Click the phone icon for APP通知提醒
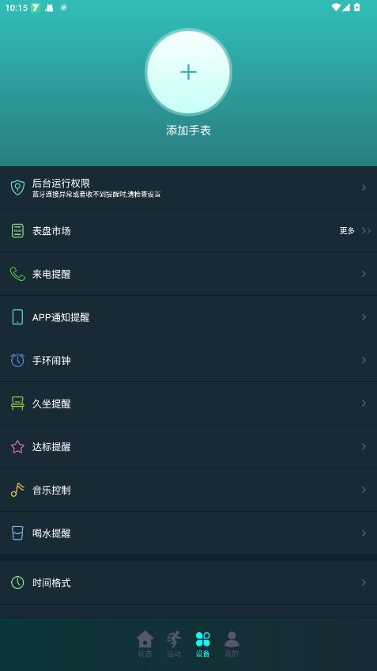This screenshot has height=671, width=377. (17, 317)
